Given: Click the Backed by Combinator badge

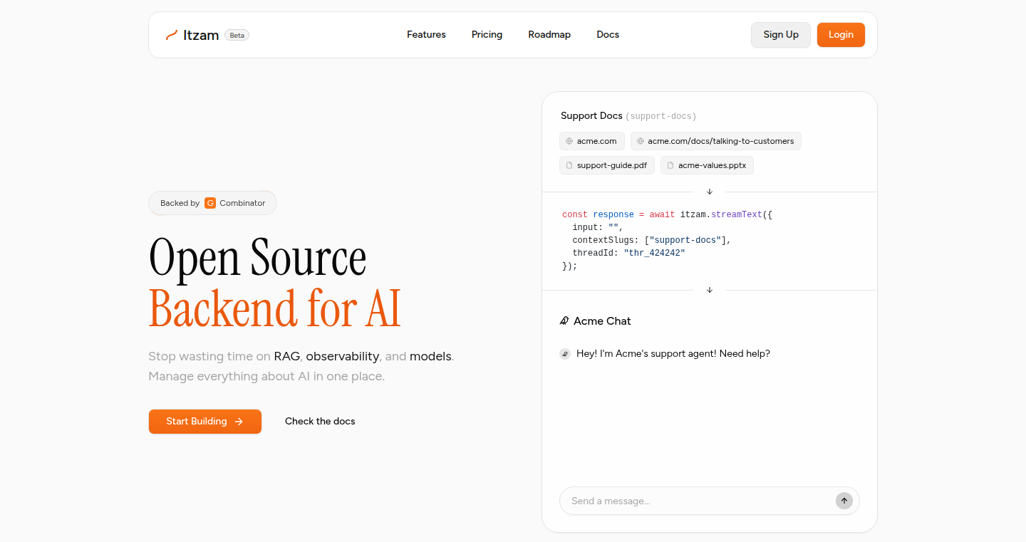Looking at the screenshot, I should click(x=212, y=203).
